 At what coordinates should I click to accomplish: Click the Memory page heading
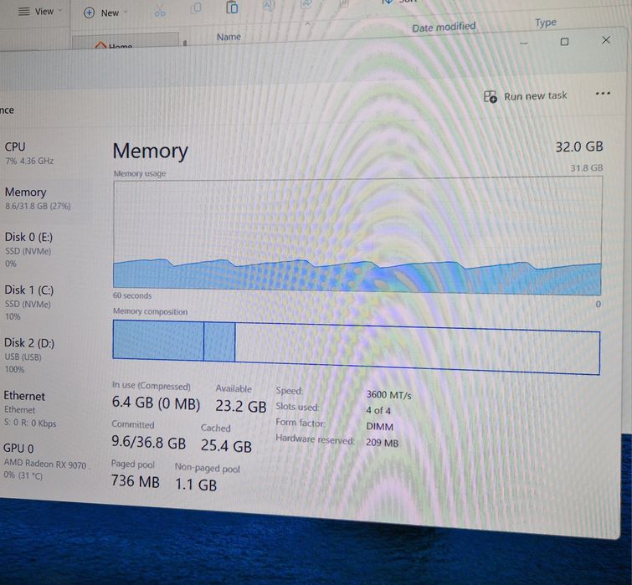(x=151, y=151)
